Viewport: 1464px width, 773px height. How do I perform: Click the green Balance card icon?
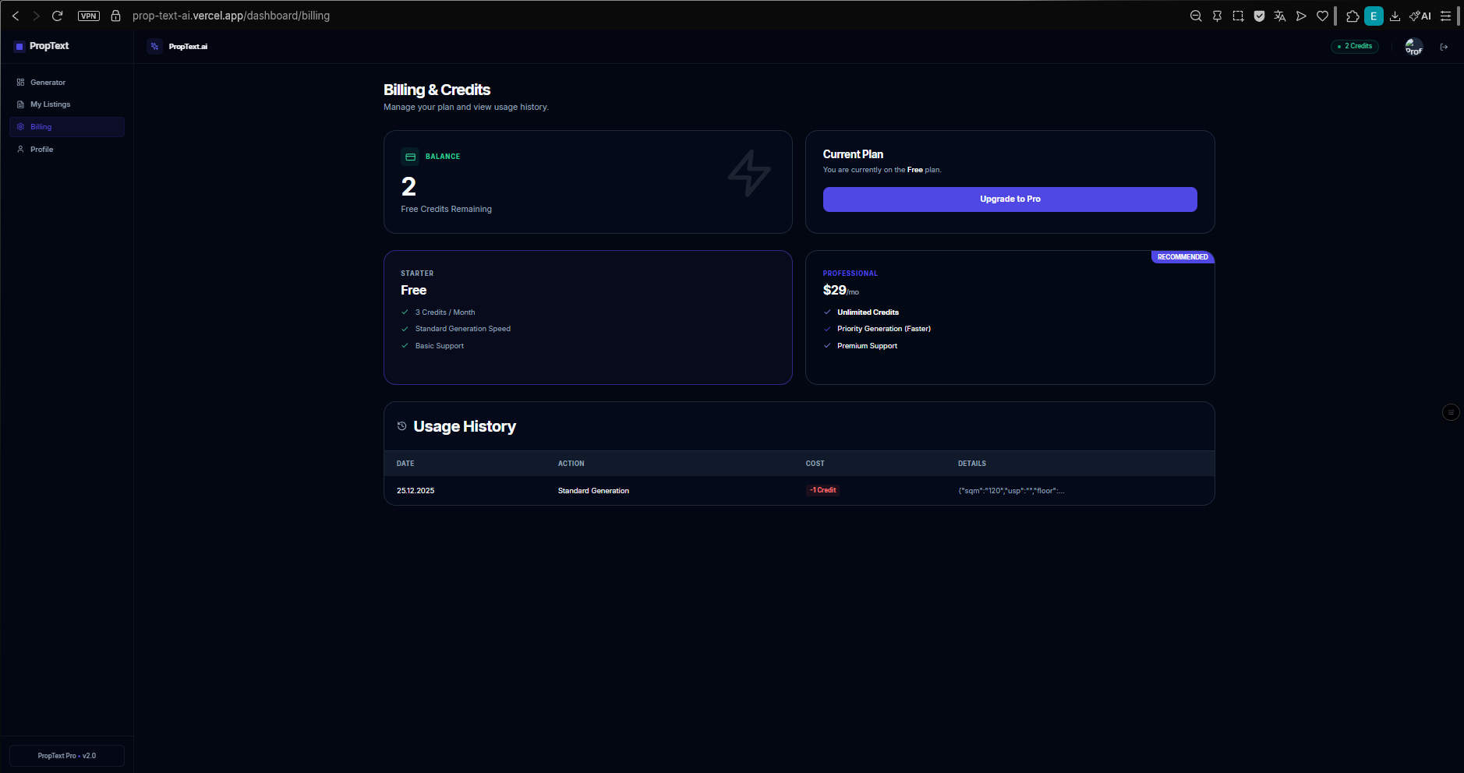(x=411, y=156)
